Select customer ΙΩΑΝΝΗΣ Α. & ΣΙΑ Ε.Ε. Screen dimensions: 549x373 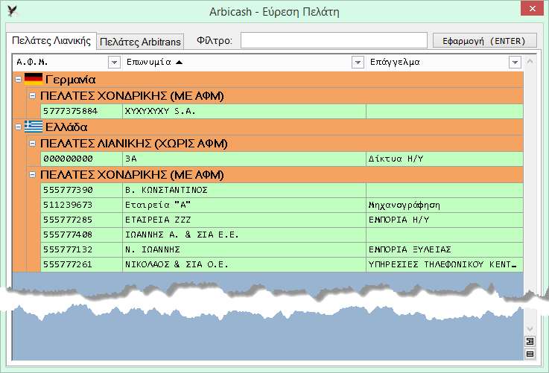tap(244, 235)
